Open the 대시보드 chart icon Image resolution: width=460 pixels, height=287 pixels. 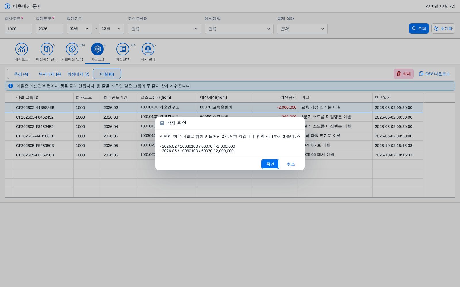(x=22, y=49)
